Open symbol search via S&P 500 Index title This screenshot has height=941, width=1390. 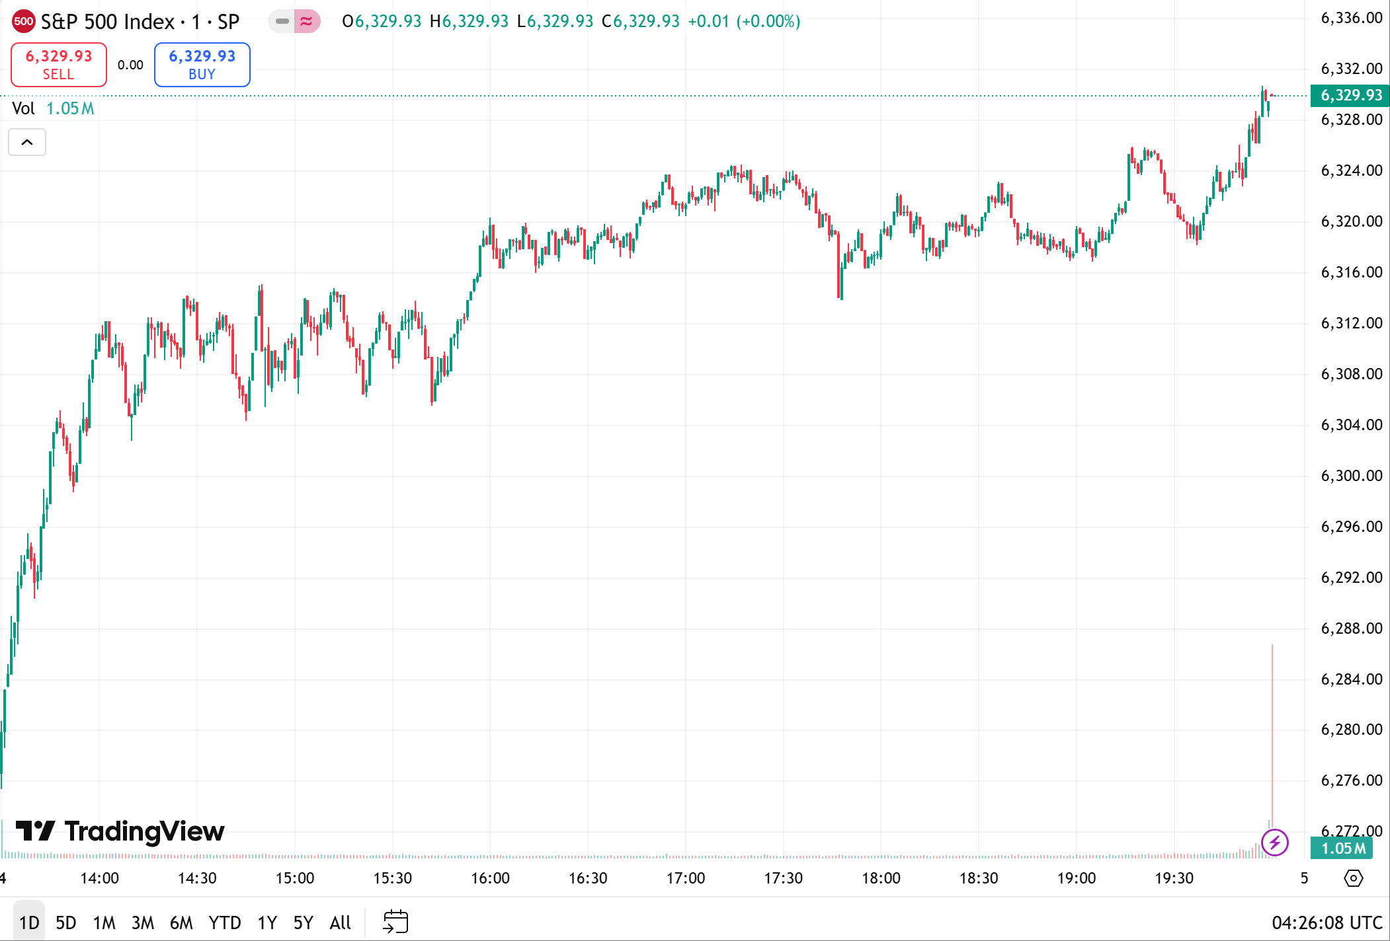pos(108,22)
